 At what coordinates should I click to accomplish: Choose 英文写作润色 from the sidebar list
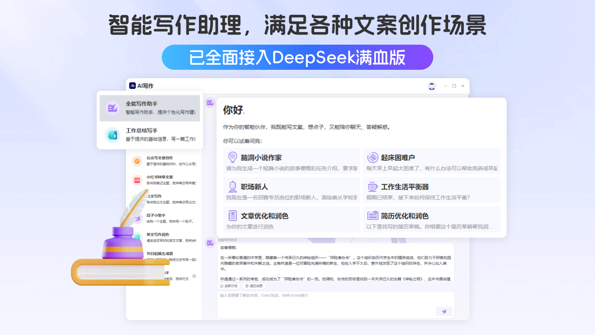[158, 234]
